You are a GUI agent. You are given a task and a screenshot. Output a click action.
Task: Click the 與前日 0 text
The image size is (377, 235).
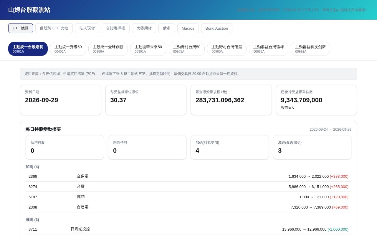288,108
